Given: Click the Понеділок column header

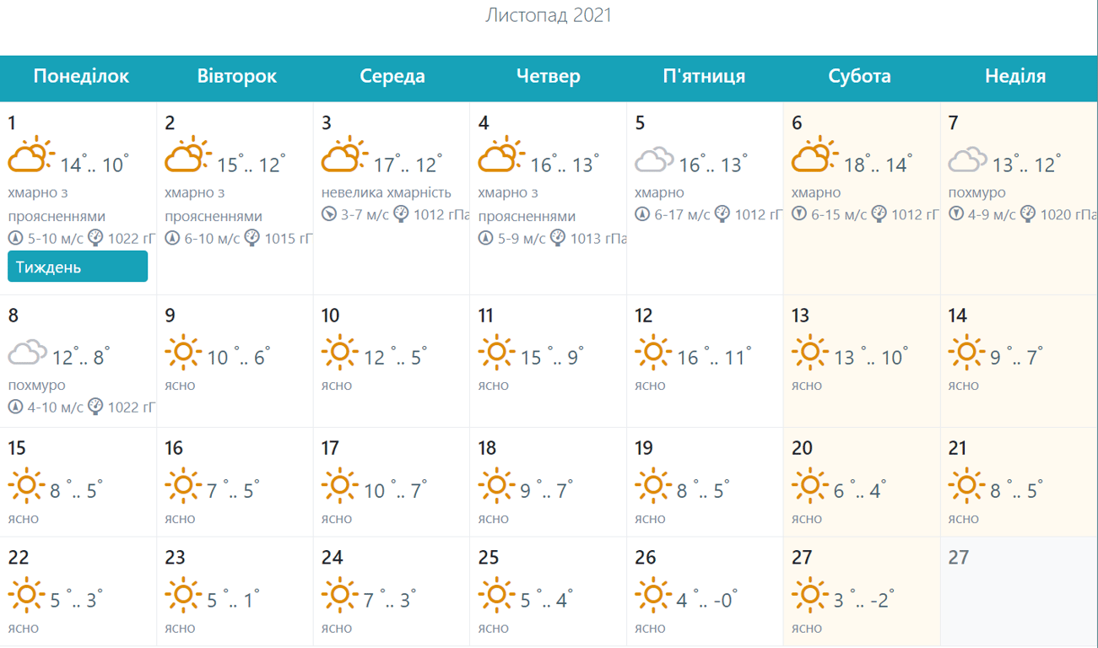Looking at the screenshot, I should point(81,77).
